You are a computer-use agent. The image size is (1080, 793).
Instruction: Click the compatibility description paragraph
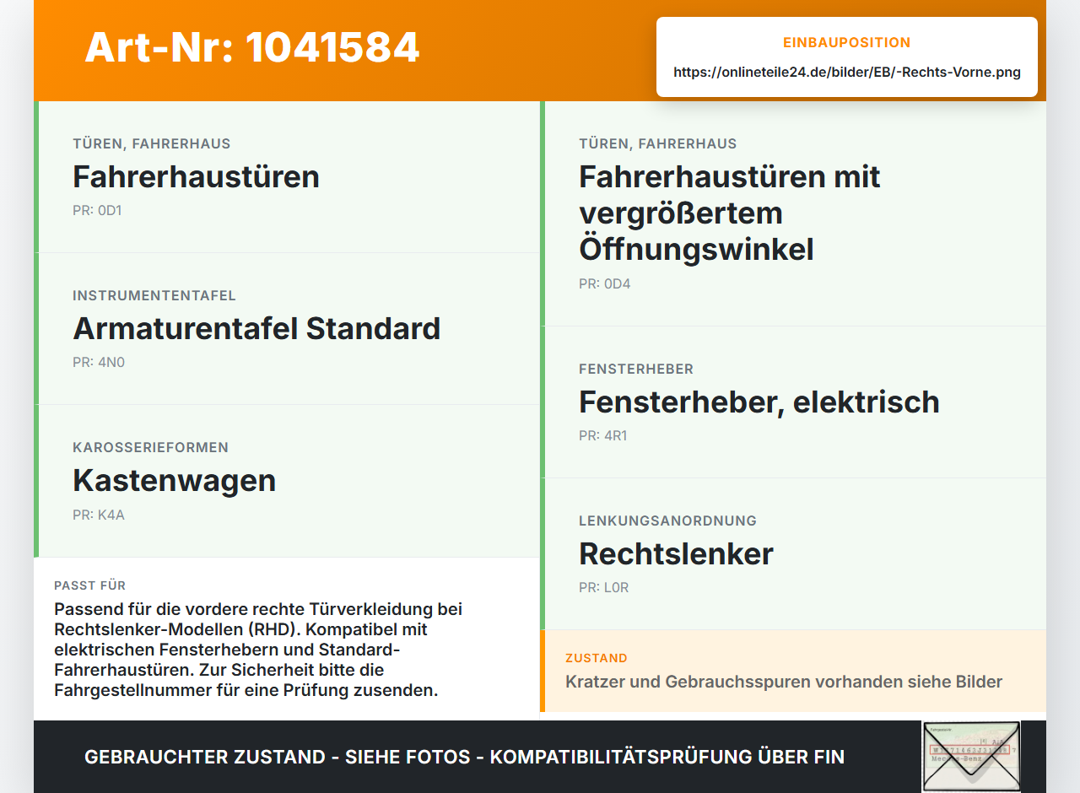click(x=258, y=650)
